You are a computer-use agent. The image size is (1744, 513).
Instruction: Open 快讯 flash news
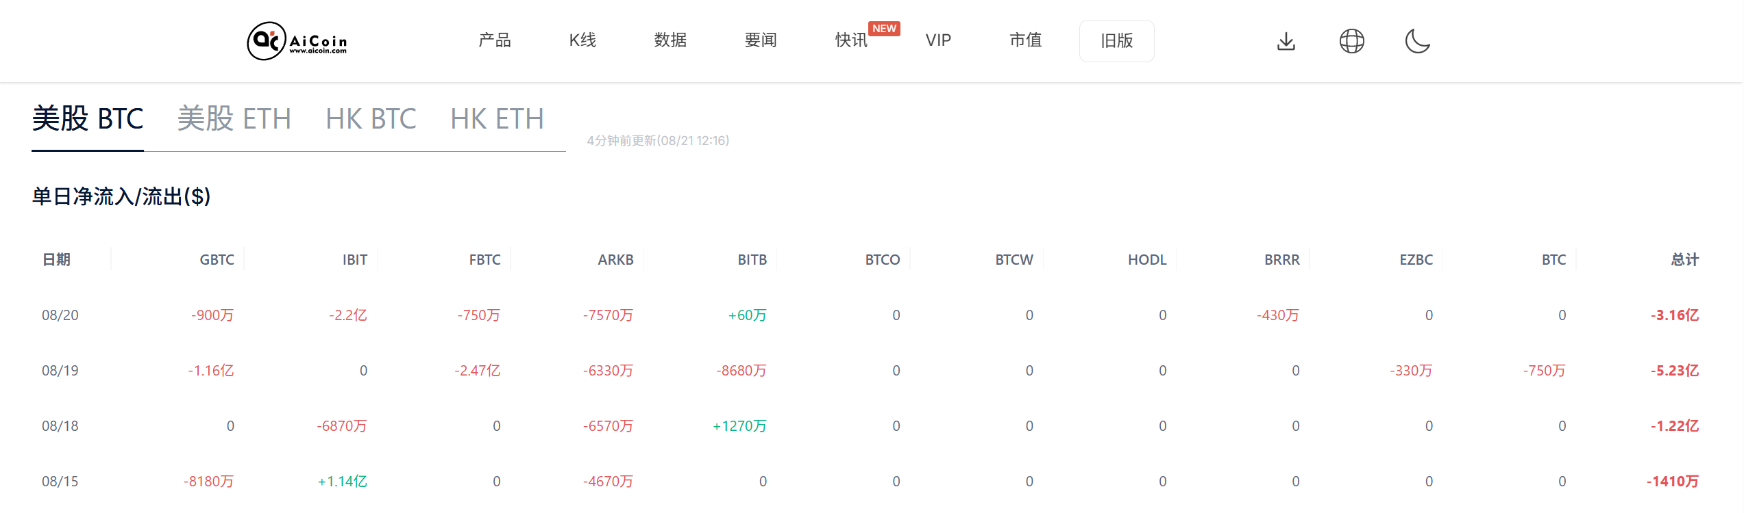pos(851,40)
